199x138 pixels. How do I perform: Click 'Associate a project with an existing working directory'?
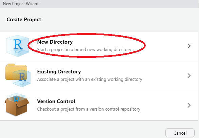point(89,79)
